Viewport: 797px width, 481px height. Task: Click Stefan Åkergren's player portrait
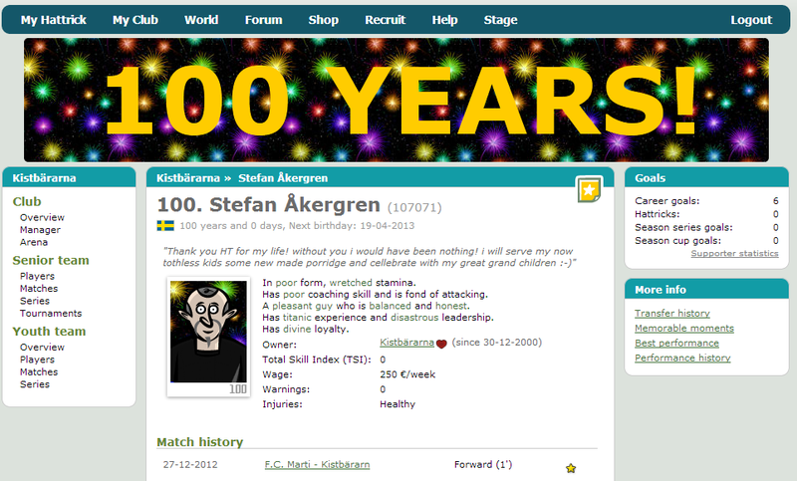click(x=208, y=332)
